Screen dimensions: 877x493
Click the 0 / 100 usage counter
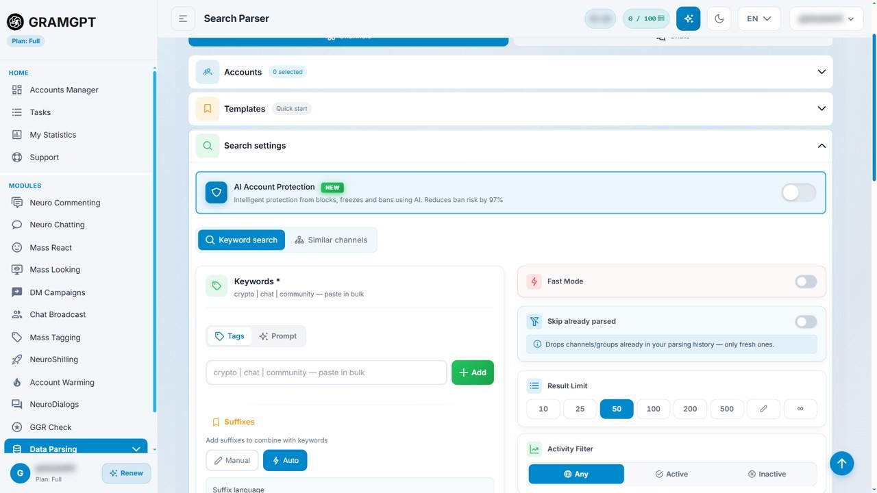click(646, 18)
